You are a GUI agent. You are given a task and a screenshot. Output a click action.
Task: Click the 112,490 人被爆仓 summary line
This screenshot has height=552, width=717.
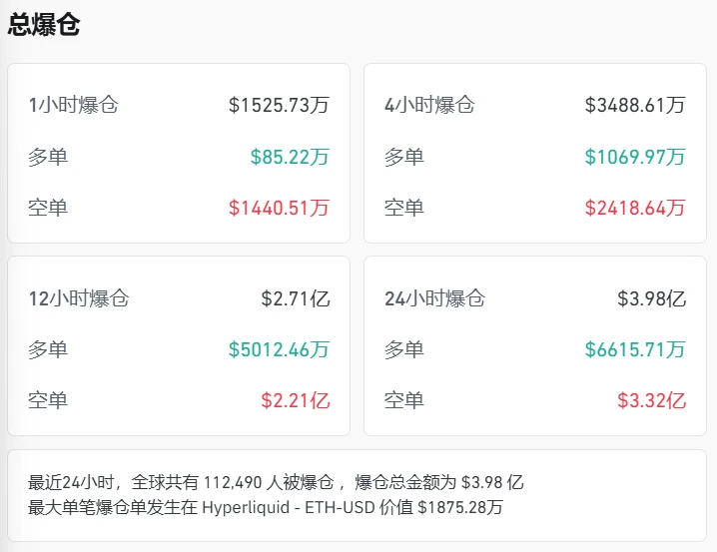pos(272,482)
